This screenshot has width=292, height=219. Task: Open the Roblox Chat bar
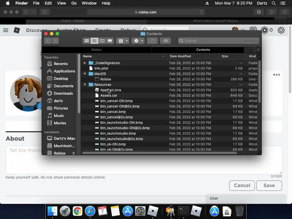tap(246, 198)
